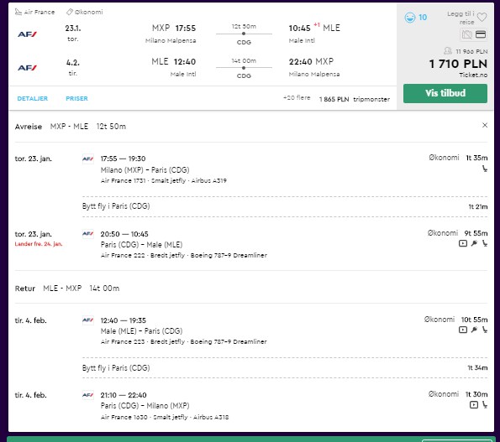Click power outlet icon for Male–Paris leg
Screen dimensions: 500x442
[x=474, y=330]
